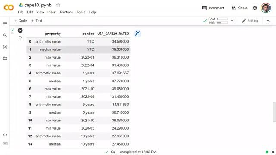Viewport: 276px width, 155px height.
Task: Open the Editing mode dropdown
Action: coord(250,21)
